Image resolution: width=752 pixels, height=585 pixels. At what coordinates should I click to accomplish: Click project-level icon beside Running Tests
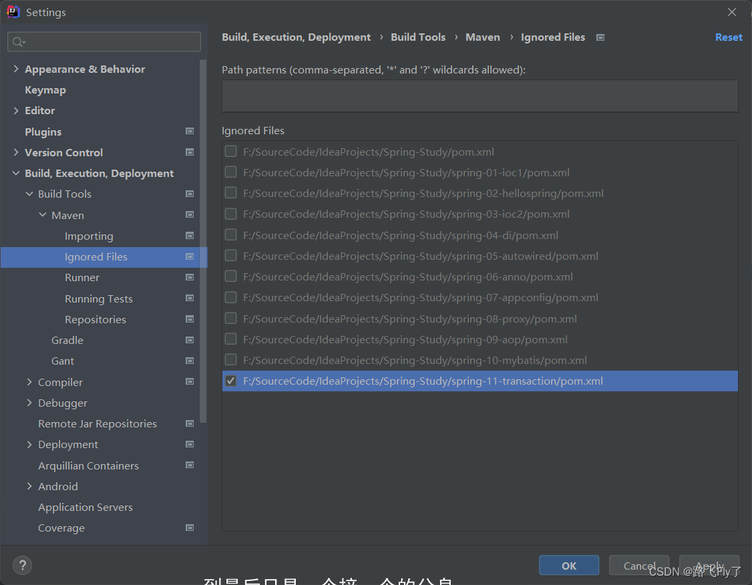(x=190, y=298)
